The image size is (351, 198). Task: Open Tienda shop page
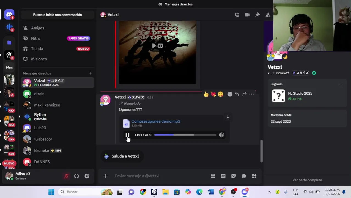pyautogui.click(x=57, y=49)
